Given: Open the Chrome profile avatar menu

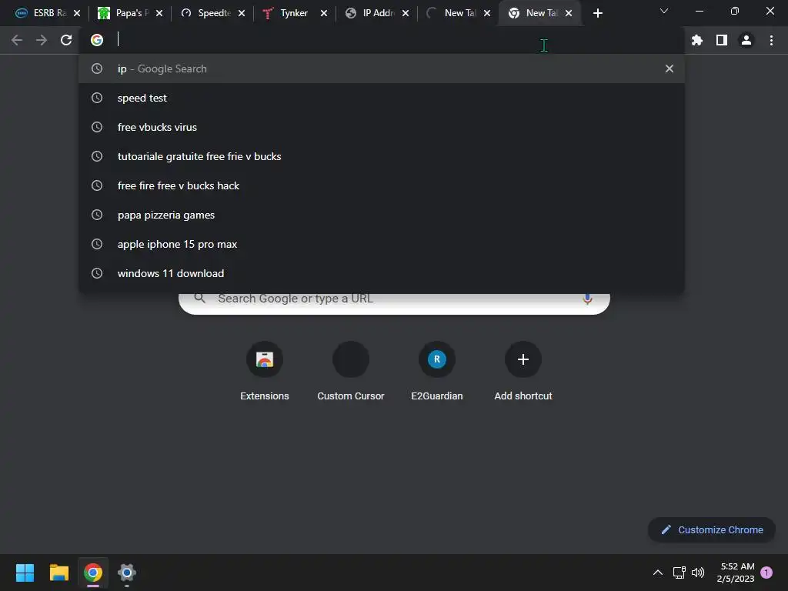Looking at the screenshot, I should coord(746,40).
